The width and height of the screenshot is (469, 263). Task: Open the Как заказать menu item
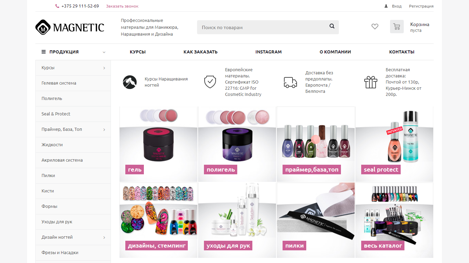coord(201,52)
